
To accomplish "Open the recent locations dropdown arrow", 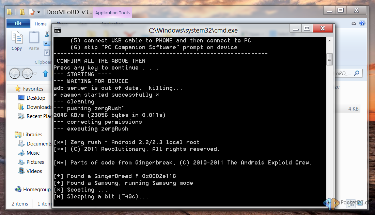I will click(x=36, y=73).
